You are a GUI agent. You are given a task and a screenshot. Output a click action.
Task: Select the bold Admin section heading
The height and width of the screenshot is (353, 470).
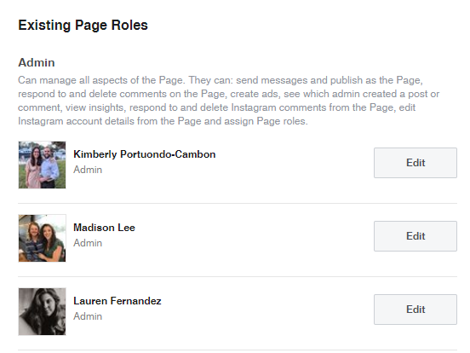[37, 62]
